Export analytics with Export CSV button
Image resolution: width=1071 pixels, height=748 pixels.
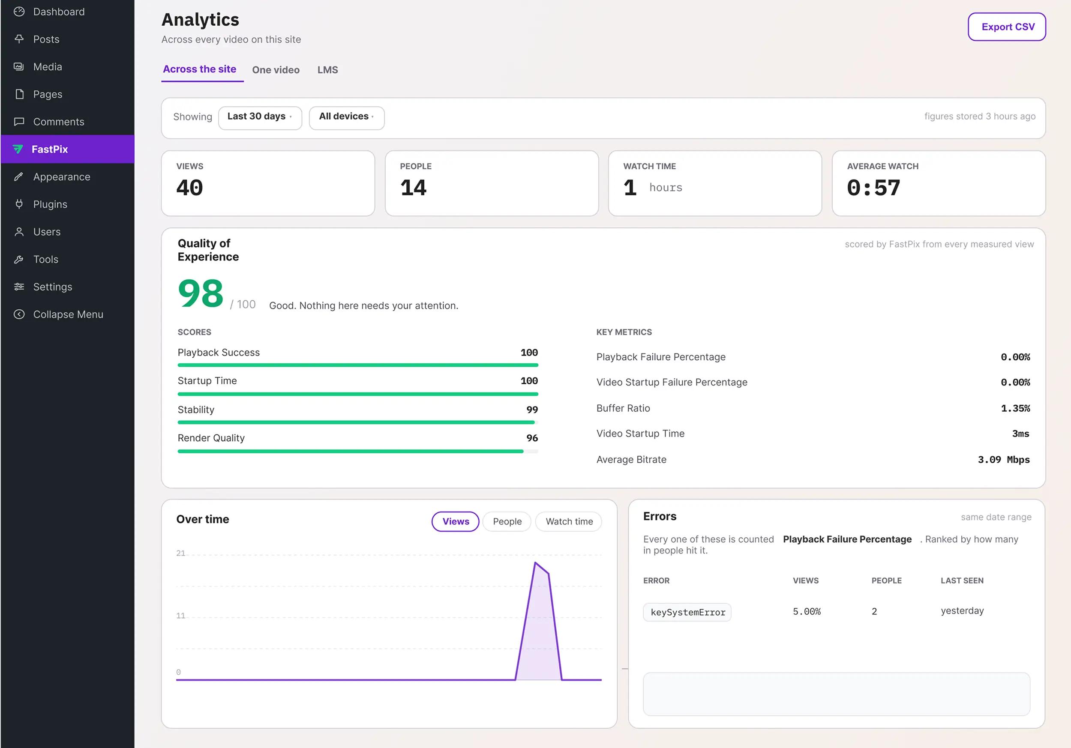click(x=1007, y=27)
